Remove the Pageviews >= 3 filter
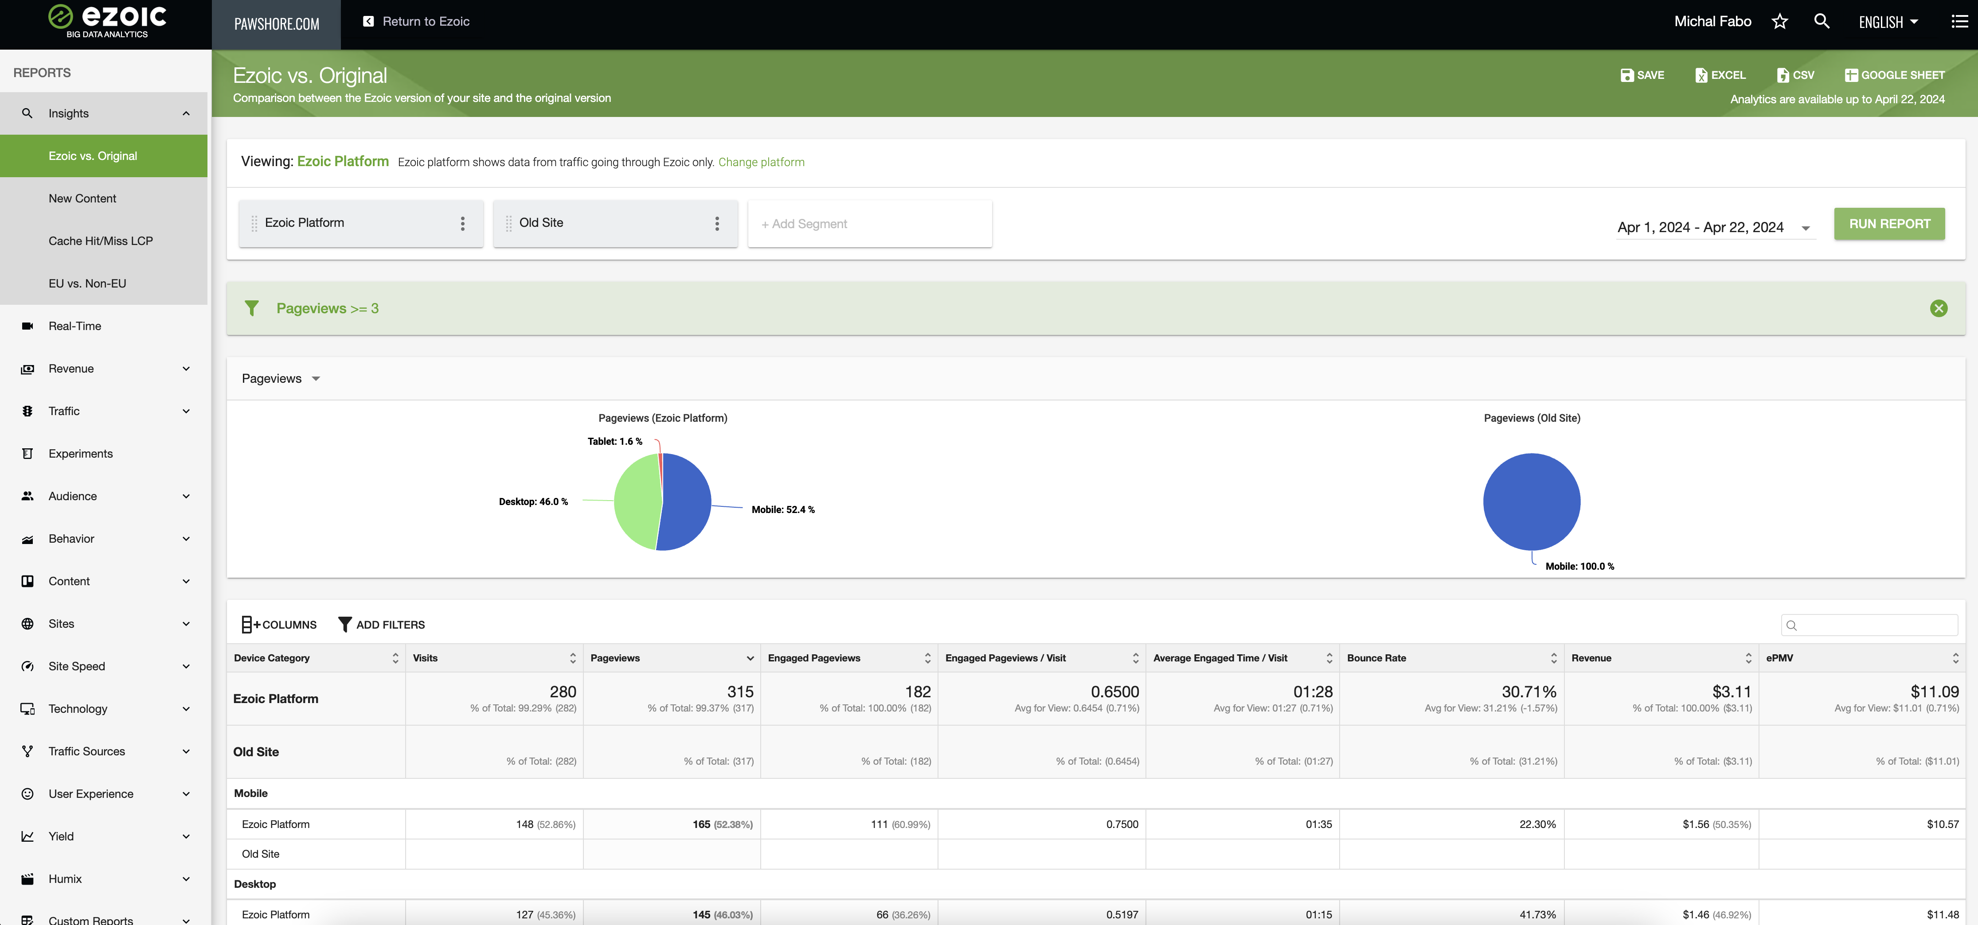 [x=1939, y=309]
